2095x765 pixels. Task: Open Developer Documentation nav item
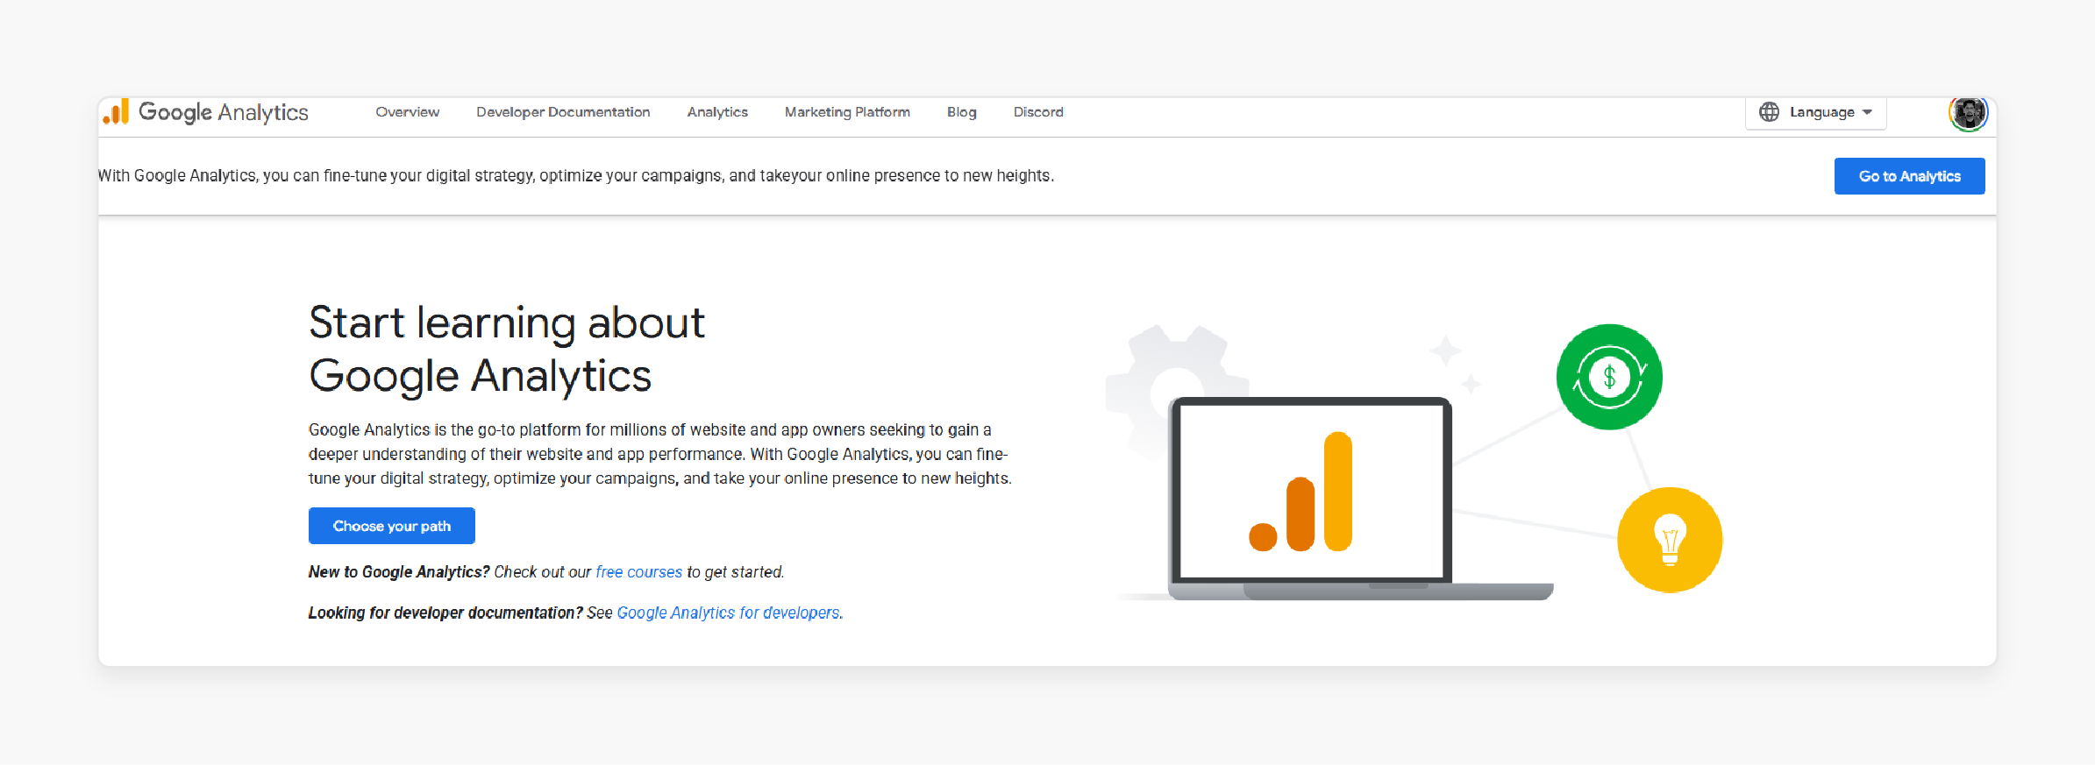pos(563,112)
